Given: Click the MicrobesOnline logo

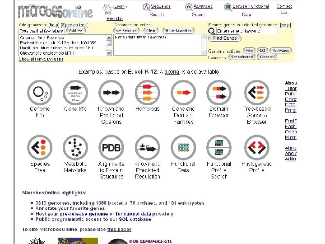Looking at the screenshot, I should pos(56,11).
